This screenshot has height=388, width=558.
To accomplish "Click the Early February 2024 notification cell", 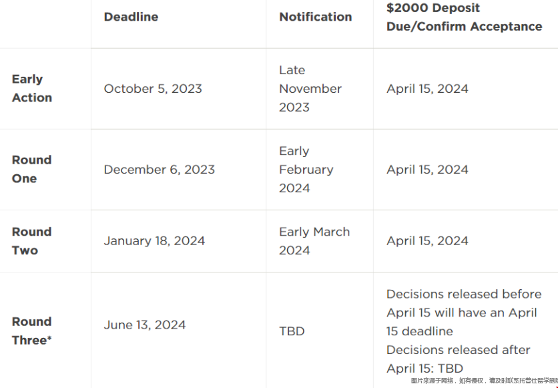I will click(306, 170).
